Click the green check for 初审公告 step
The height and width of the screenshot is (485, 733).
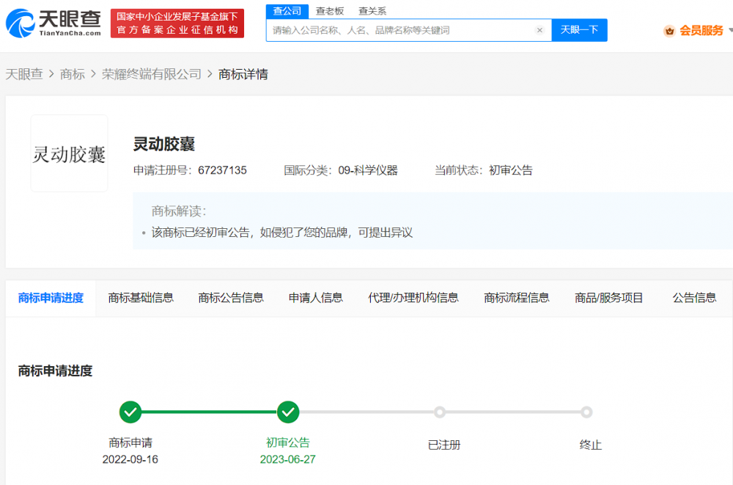288,412
